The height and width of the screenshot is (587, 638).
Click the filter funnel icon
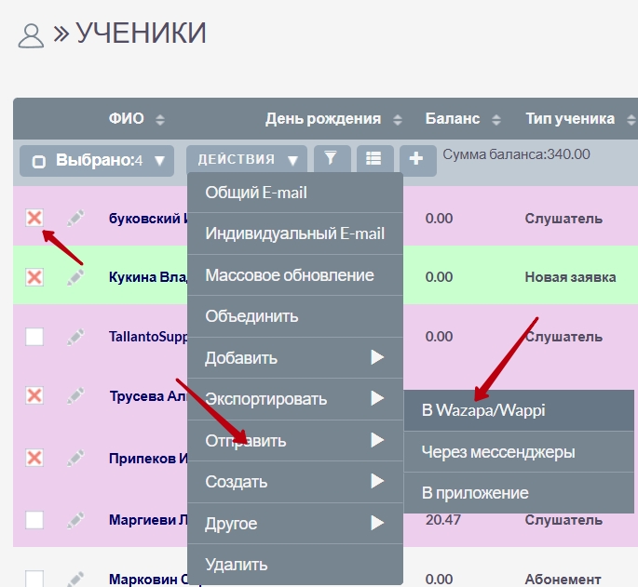point(331,160)
